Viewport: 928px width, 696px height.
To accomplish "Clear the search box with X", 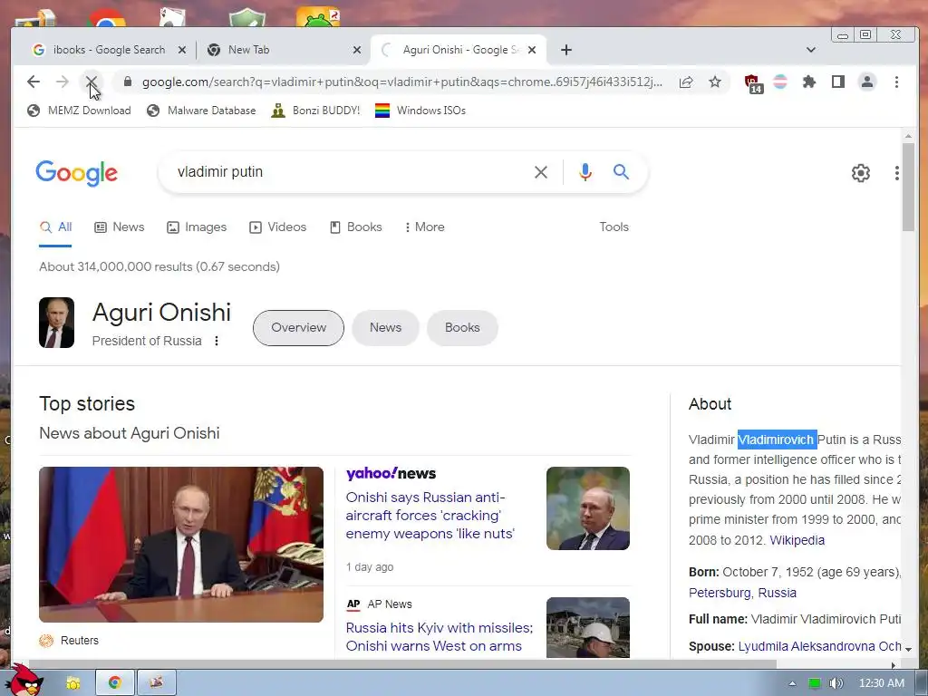I will (x=540, y=172).
